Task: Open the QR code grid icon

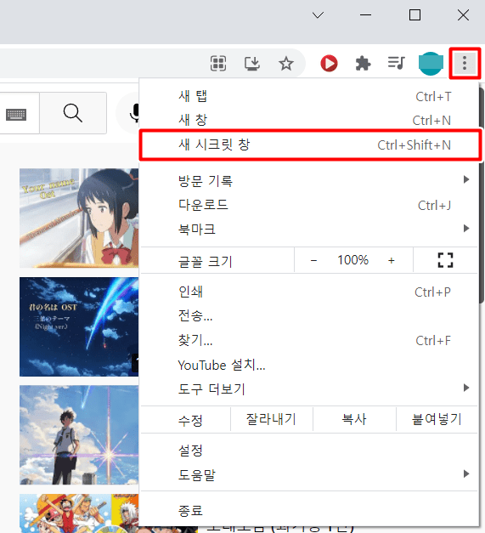Action: pos(218,64)
